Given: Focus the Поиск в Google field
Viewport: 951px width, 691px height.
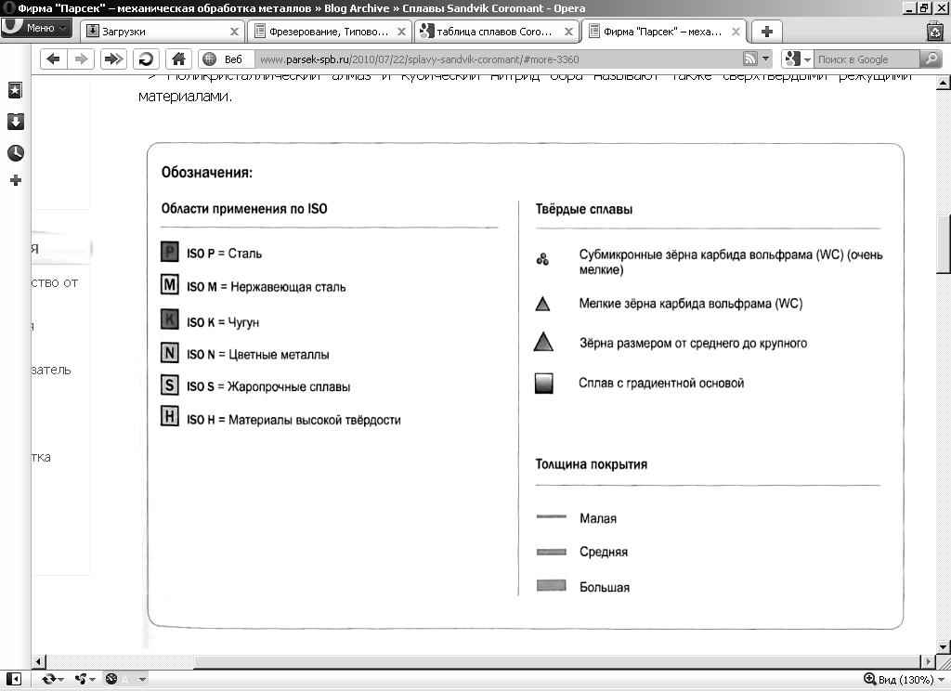Looking at the screenshot, I should pyautogui.click(x=866, y=59).
